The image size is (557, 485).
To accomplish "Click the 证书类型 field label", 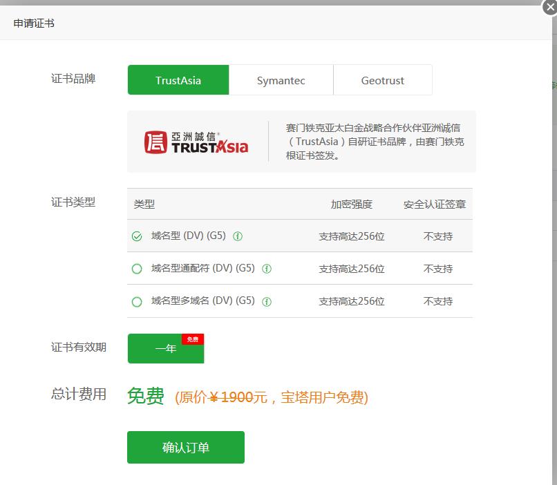I will pos(73,202).
